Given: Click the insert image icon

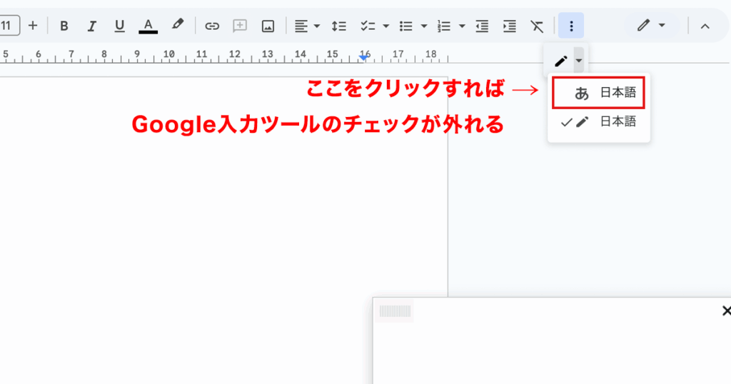Looking at the screenshot, I should [x=268, y=26].
